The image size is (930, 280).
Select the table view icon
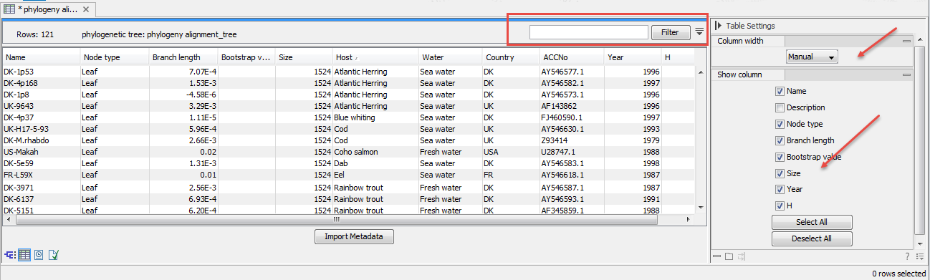(24, 254)
